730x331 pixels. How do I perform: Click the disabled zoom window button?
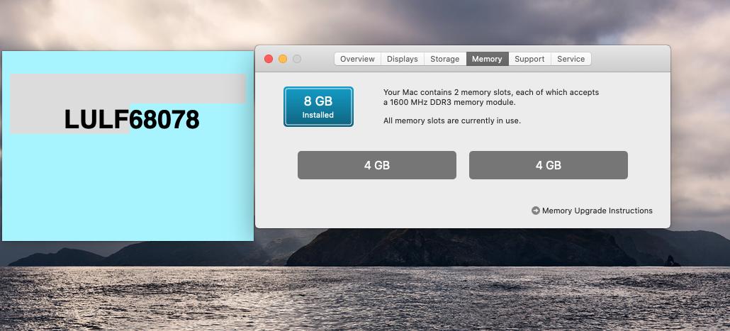pos(297,59)
